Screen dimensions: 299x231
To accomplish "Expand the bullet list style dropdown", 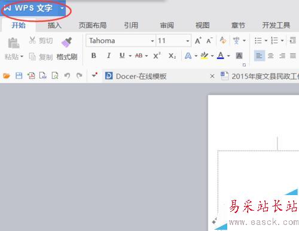I will tap(266, 41).
